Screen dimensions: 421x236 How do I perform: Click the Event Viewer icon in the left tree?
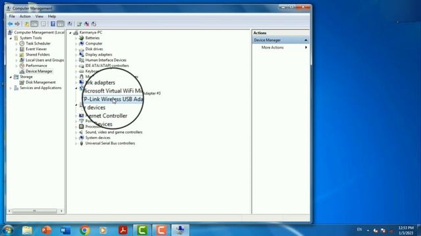click(22, 49)
